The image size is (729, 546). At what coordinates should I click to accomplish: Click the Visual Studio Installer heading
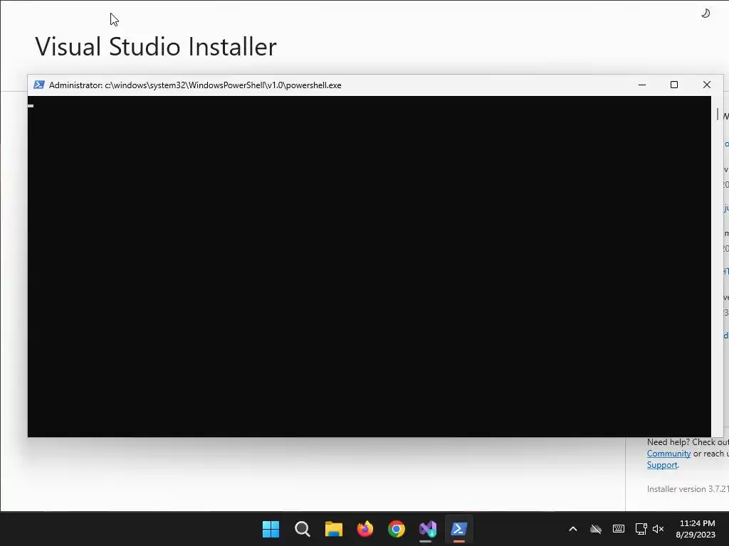click(156, 46)
